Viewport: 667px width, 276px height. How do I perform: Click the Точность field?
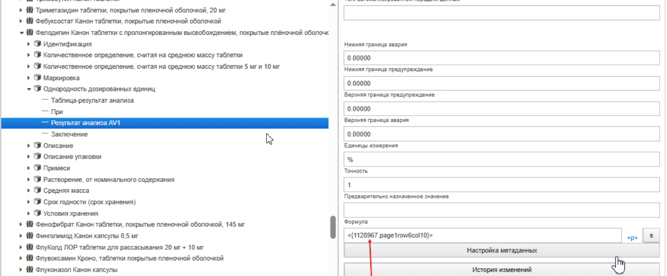click(x=502, y=184)
